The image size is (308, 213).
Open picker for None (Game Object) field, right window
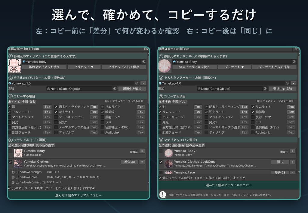265,89
